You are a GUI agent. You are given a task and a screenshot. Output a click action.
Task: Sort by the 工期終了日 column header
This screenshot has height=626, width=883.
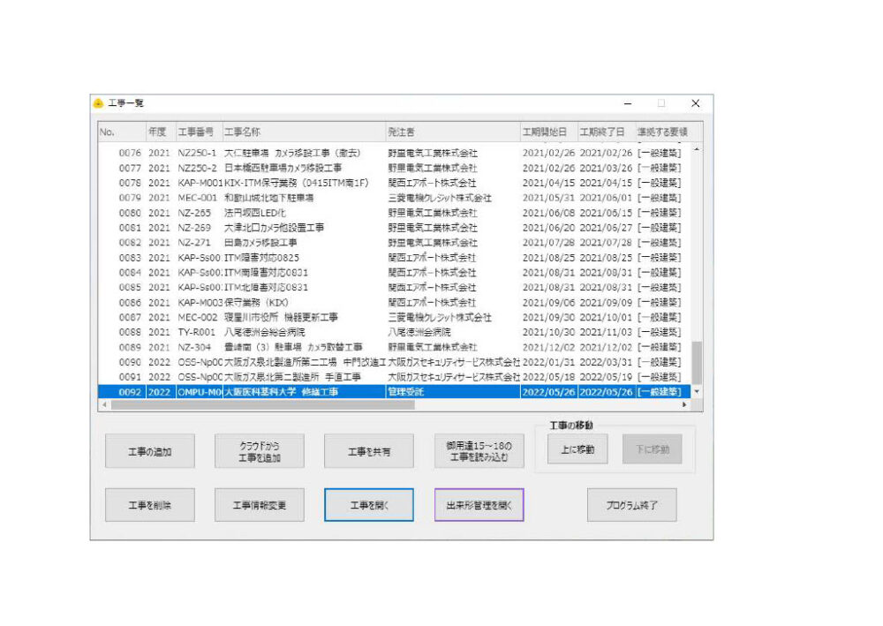pyautogui.click(x=608, y=132)
